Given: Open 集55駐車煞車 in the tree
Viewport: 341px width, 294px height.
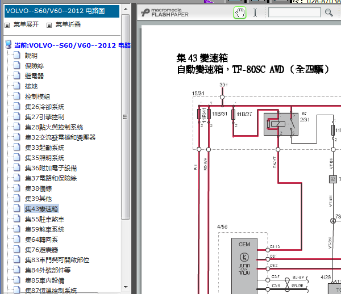Looking at the screenshot, I should [x=44, y=219].
